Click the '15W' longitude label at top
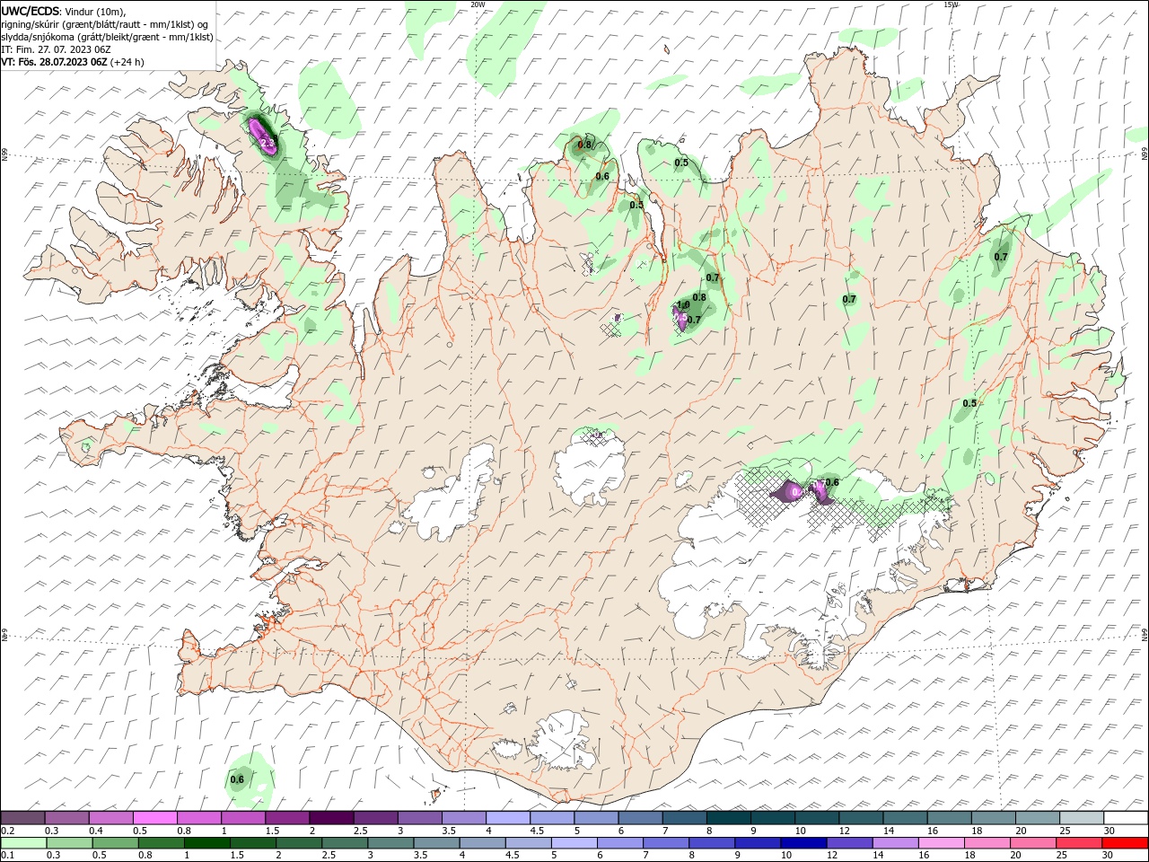 coord(951,4)
